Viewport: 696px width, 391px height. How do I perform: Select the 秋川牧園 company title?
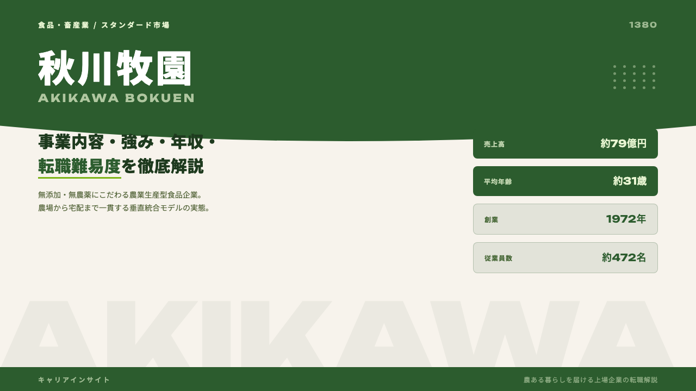[x=116, y=68]
